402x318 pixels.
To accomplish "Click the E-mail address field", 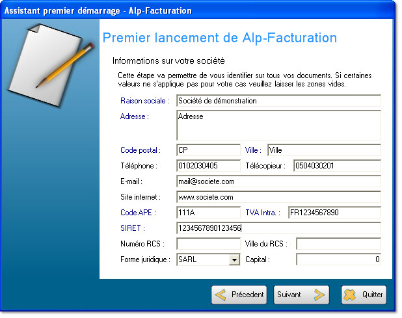I will (278, 181).
